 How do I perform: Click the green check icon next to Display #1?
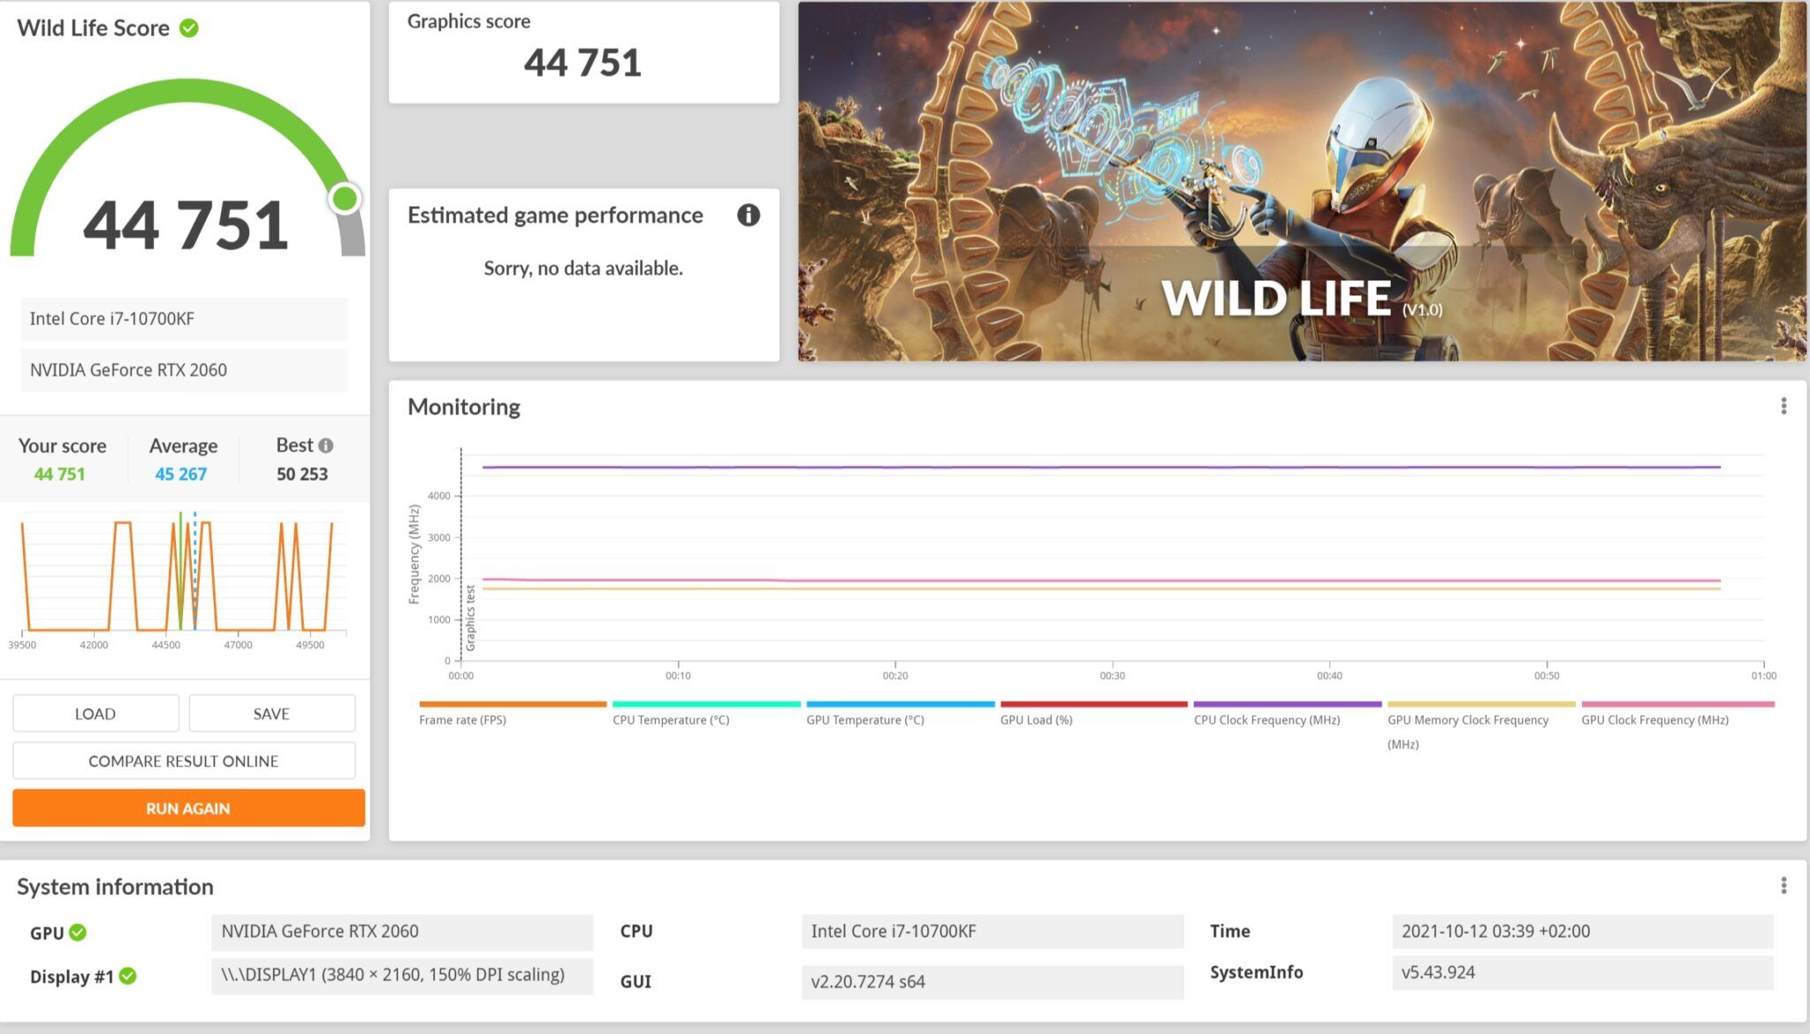tap(128, 976)
